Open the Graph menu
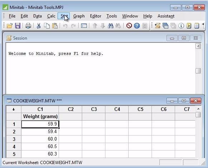 79,16
